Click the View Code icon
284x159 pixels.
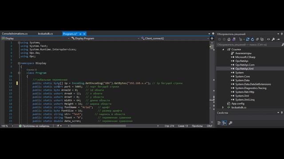268,39
